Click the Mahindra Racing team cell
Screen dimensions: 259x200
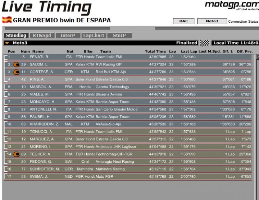(110, 169)
